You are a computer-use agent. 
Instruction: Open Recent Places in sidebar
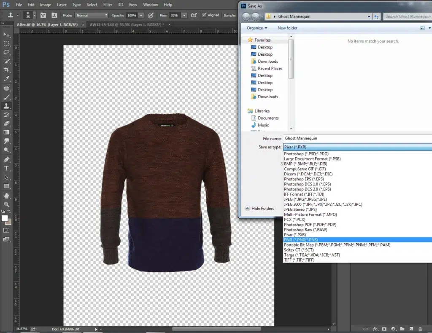(x=267, y=69)
